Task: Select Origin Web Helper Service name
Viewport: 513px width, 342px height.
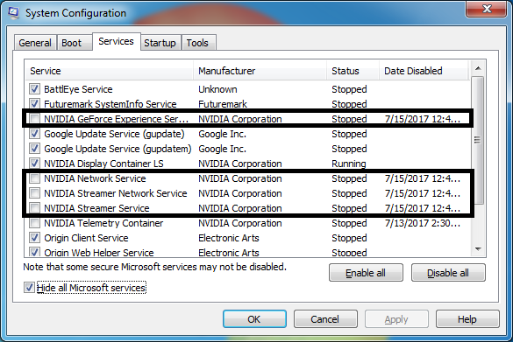Action: [99, 252]
